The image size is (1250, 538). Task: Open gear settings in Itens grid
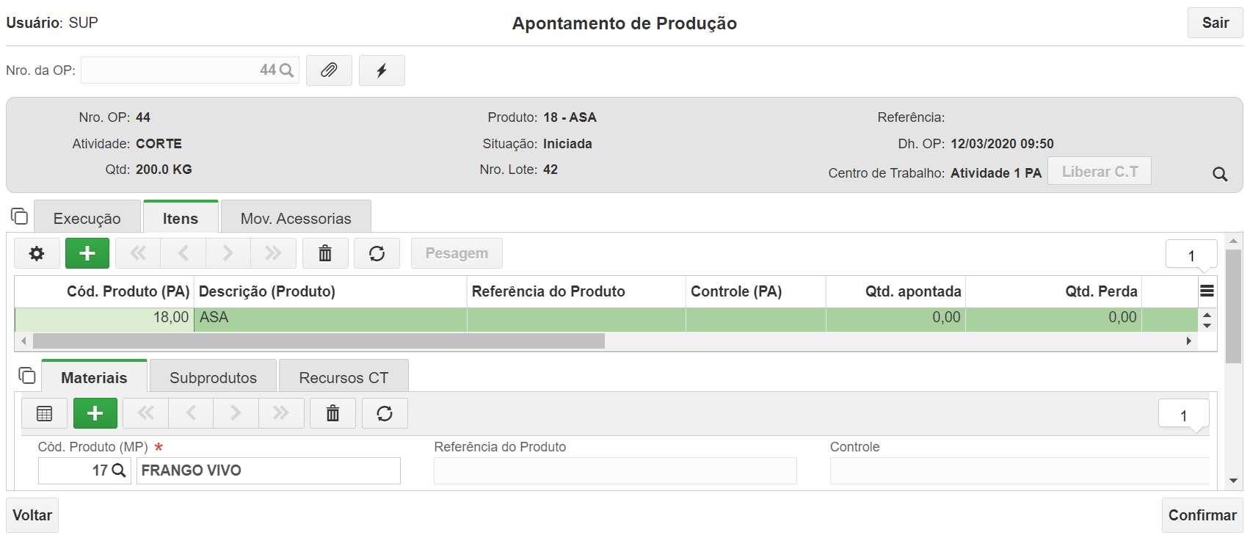37,253
